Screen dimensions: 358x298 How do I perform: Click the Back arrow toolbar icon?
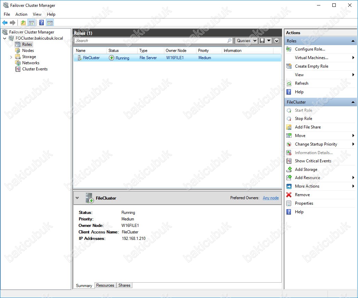pyautogui.click(x=5, y=23)
